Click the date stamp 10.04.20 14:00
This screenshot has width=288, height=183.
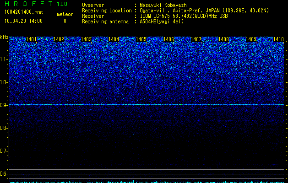[x=23, y=21]
